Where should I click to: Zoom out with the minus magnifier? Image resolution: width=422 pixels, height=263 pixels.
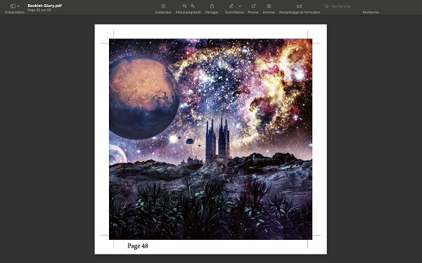(184, 6)
